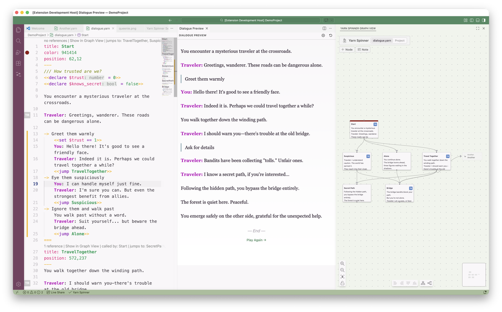Restart the dialogue preview with reset icon

coord(330,36)
